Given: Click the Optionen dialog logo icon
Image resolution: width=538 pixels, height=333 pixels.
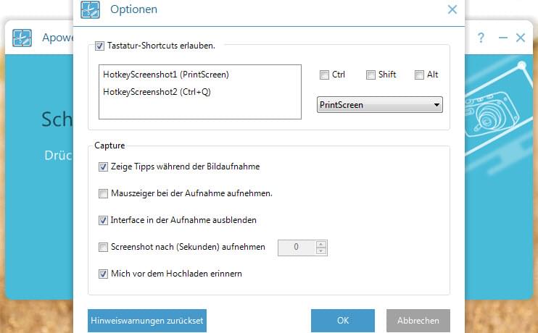Looking at the screenshot, I should tap(90, 10).
